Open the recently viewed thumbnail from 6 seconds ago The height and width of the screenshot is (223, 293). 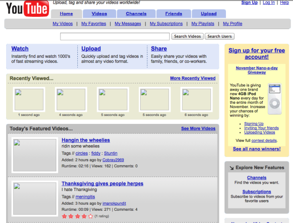(196, 99)
